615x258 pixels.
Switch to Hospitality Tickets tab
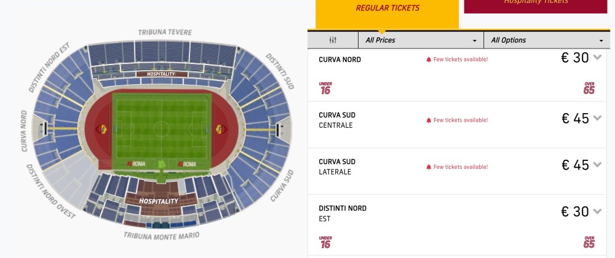(x=535, y=4)
